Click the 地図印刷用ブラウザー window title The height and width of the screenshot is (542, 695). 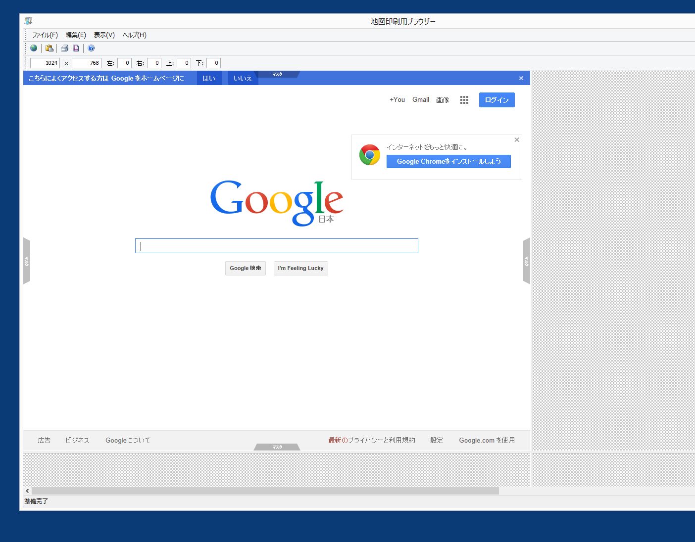pos(403,21)
